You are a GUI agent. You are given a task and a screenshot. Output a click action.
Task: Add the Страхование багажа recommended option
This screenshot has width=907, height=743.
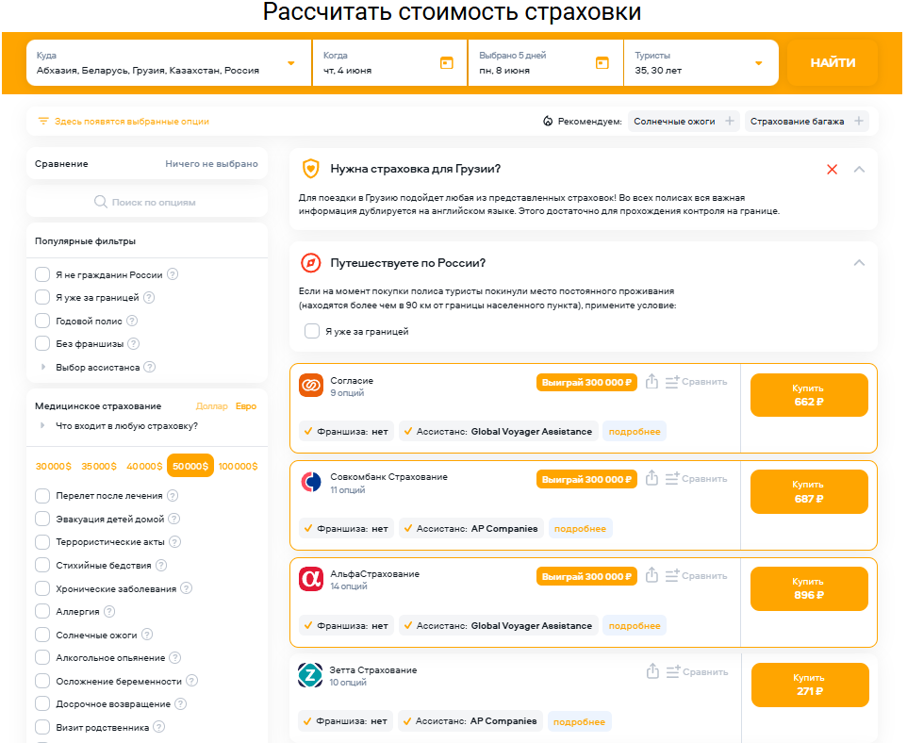858,122
